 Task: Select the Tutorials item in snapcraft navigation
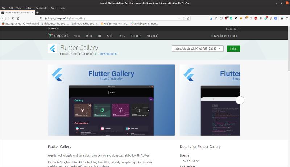(x=136, y=36)
